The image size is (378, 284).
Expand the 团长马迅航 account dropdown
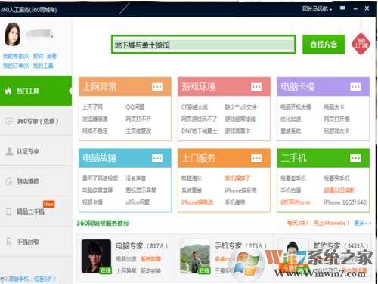[317, 9]
